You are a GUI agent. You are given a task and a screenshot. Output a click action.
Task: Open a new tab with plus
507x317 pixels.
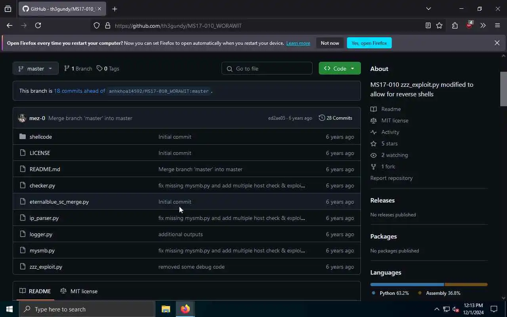click(x=115, y=9)
